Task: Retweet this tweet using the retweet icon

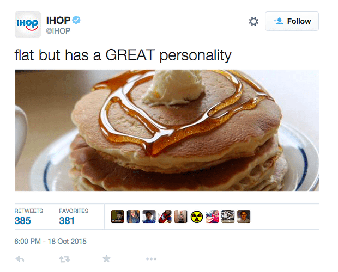Action: pyautogui.click(x=64, y=259)
